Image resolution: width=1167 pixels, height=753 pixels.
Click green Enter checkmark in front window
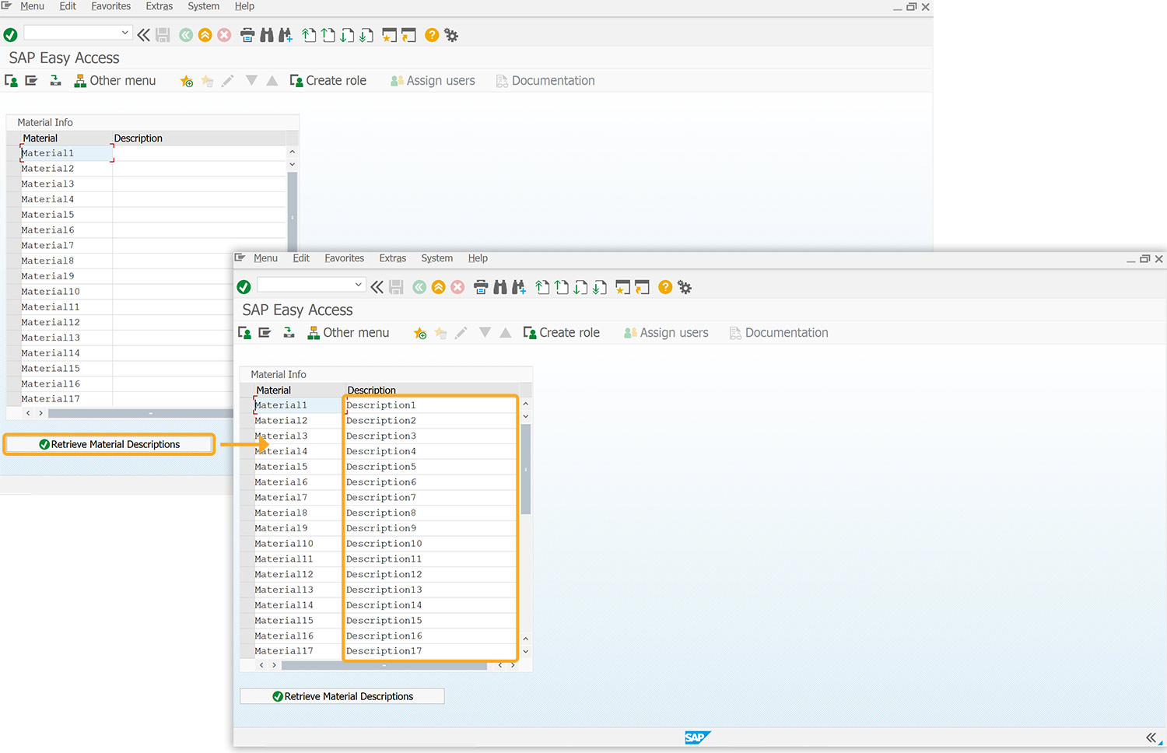pos(244,287)
